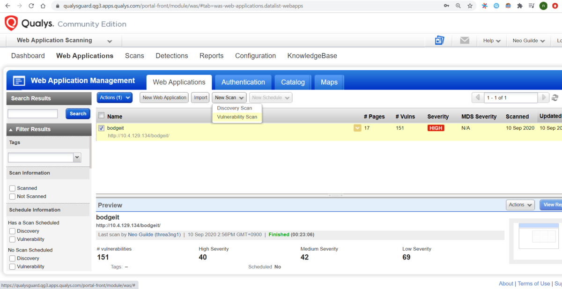562x289 pixels.
Task: Open Tags filter combo box
Action: [44, 157]
